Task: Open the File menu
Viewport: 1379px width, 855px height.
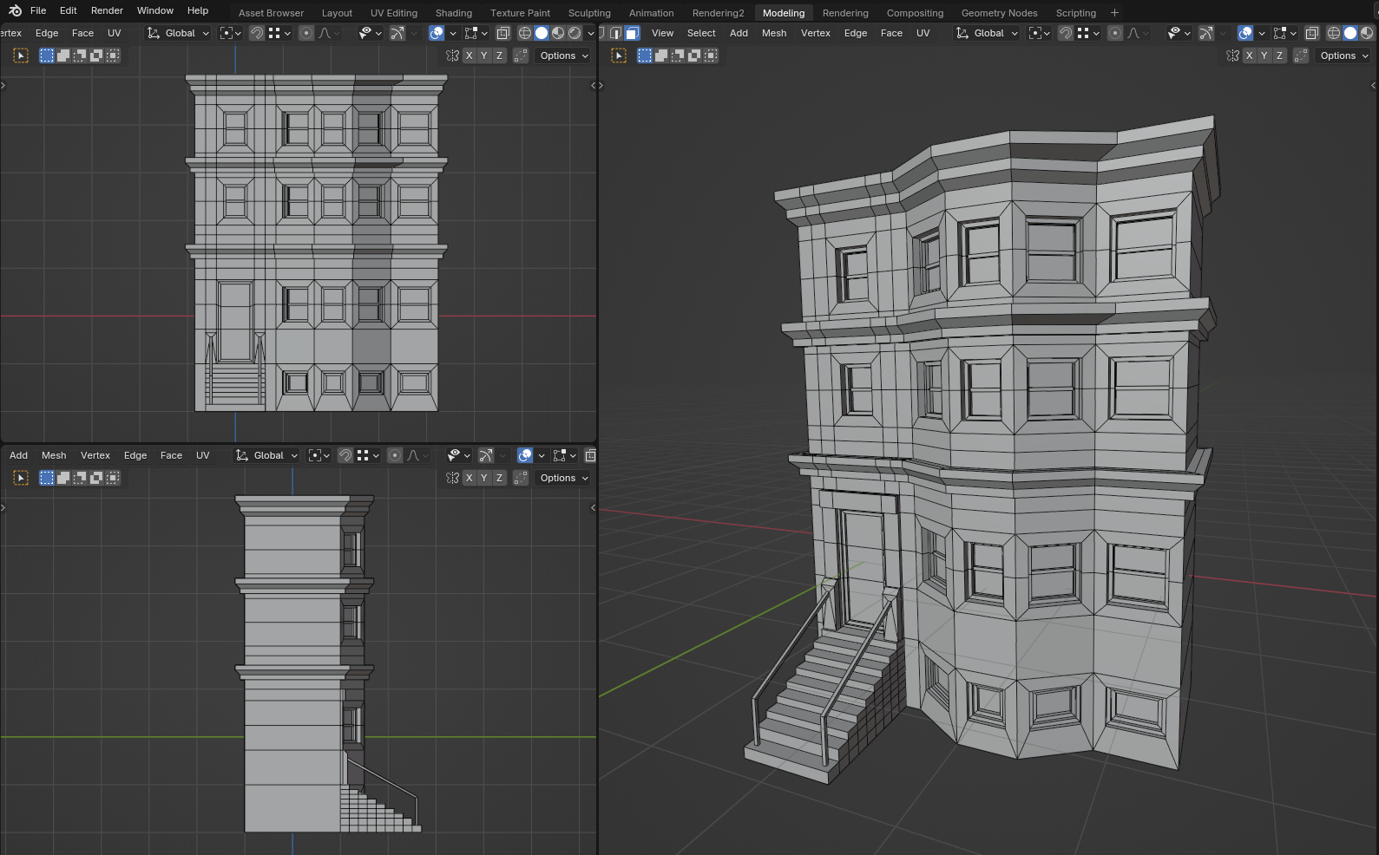Action: tap(38, 10)
